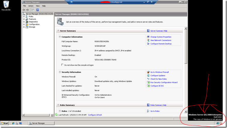Click Go to Windows Firewall icon
The image size is (227, 128).
pyautogui.click(x=148, y=72)
